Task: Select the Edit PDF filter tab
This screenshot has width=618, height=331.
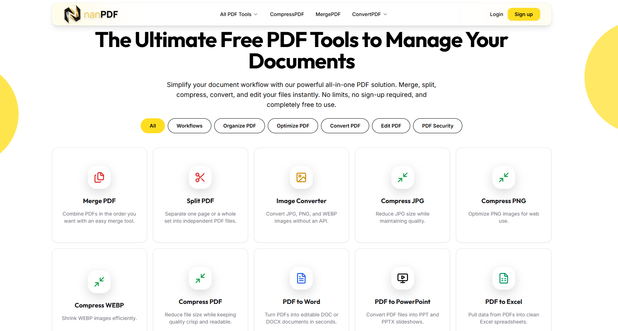Action: click(391, 126)
